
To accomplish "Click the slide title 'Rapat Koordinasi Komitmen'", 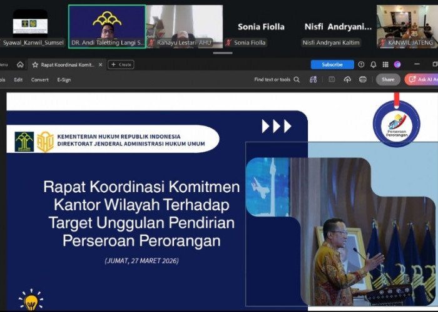I will click(141, 187).
